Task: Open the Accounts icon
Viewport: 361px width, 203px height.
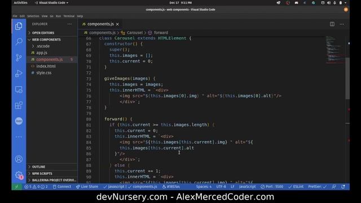Action: coord(19,159)
